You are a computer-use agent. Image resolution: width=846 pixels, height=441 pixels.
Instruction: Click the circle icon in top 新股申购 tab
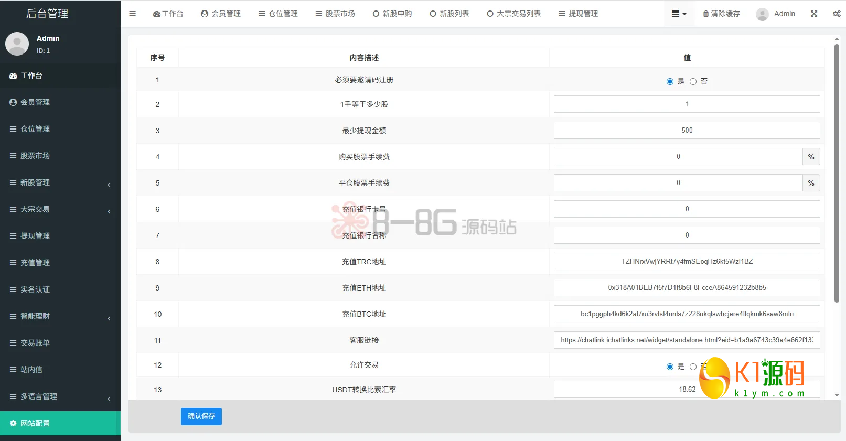(376, 14)
